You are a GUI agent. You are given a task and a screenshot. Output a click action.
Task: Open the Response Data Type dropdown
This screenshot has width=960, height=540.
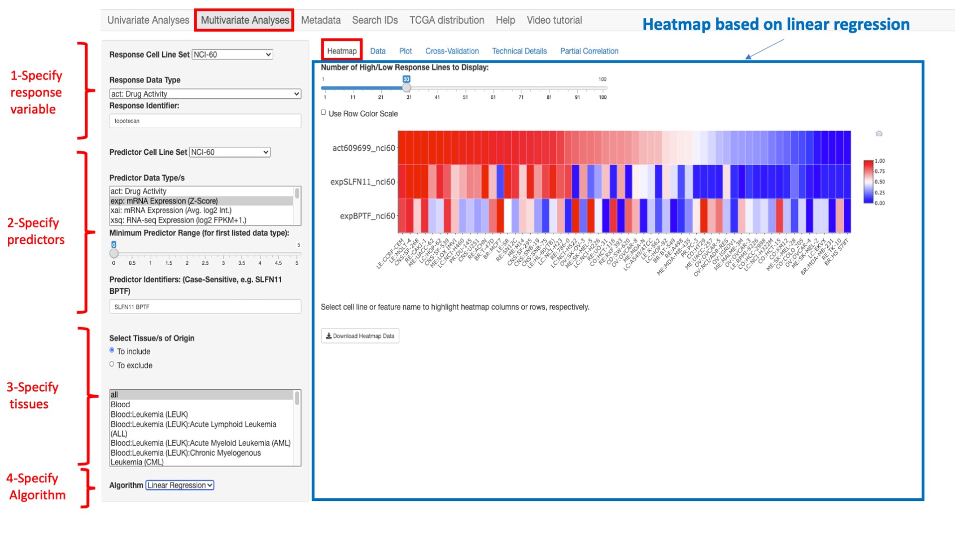coord(205,94)
